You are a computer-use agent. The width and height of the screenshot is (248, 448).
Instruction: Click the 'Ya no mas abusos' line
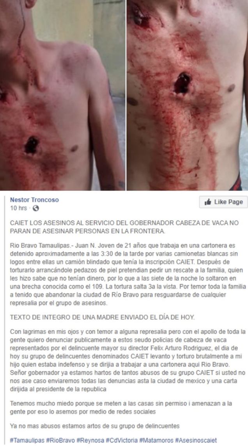[x=95, y=426]
